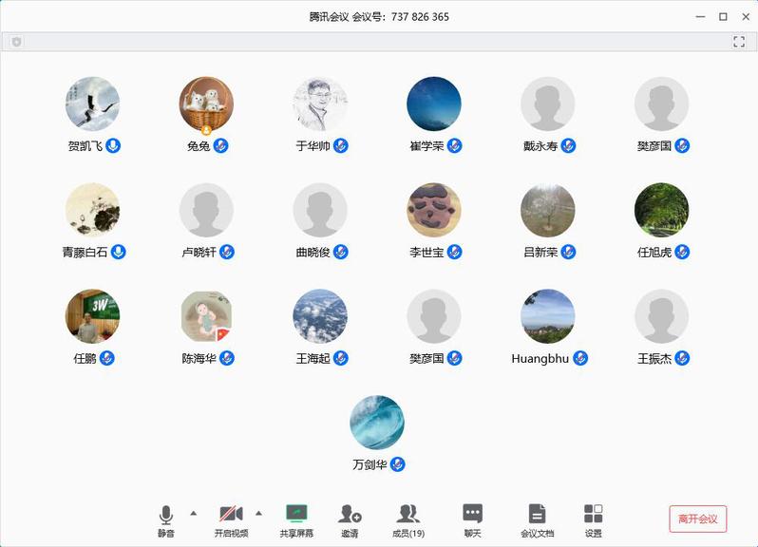The height and width of the screenshot is (547, 758).
Task: Click the microphone icon next to 贺凯飞
Action: tap(113, 145)
